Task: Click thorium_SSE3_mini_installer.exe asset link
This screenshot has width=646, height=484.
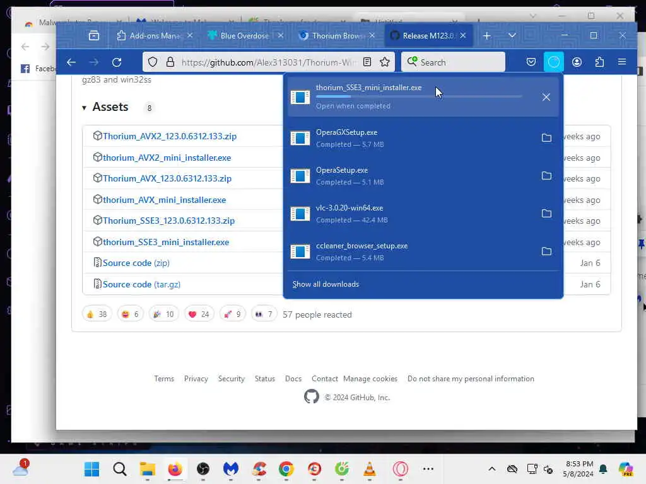Action: [166, 242]
